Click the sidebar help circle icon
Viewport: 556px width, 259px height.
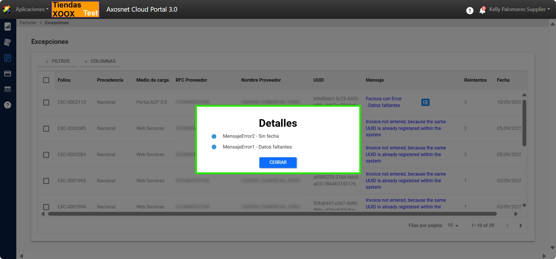(8, 105)
